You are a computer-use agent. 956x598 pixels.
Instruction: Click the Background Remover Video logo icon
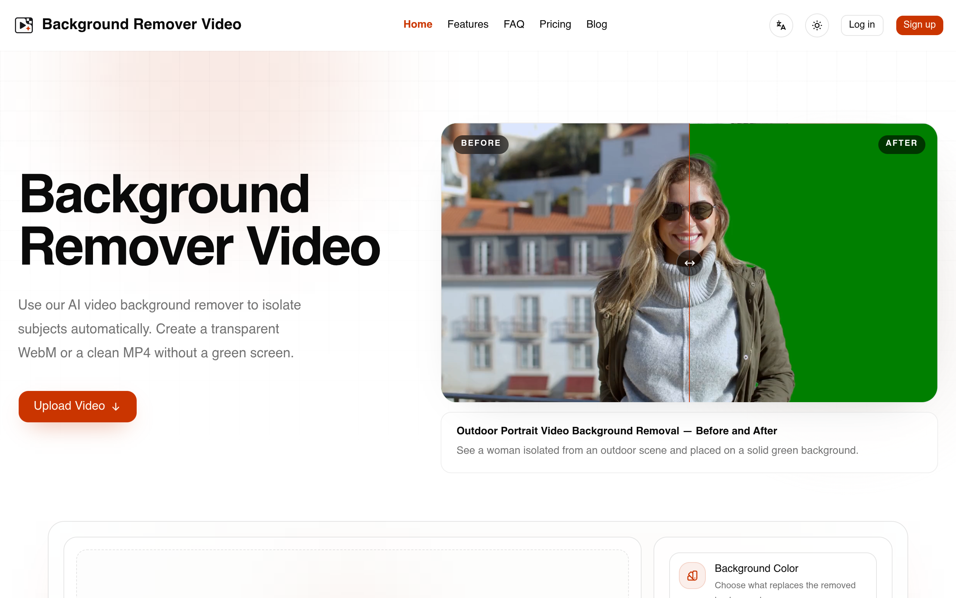coord(24,25)
